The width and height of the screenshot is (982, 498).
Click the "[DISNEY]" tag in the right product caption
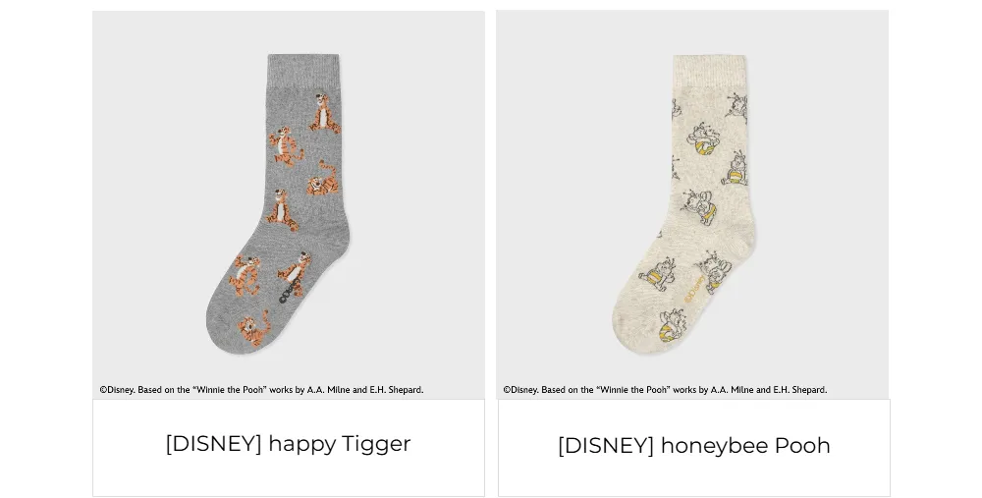[606, 445]
